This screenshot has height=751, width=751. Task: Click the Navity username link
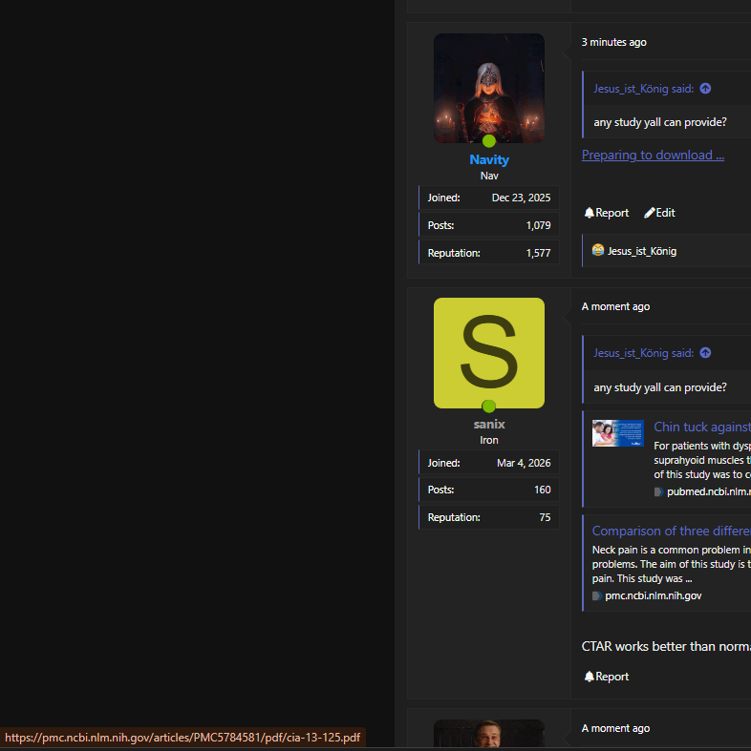[488, 159]
